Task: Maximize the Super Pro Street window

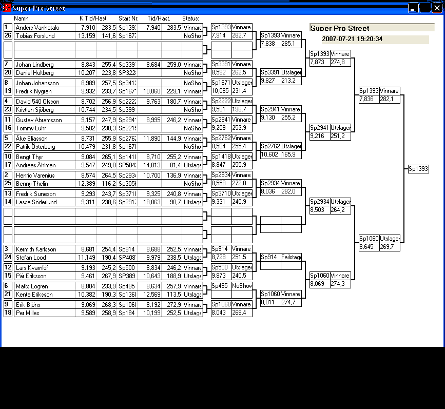Action: pyautogui.click(x=425, y=8)
